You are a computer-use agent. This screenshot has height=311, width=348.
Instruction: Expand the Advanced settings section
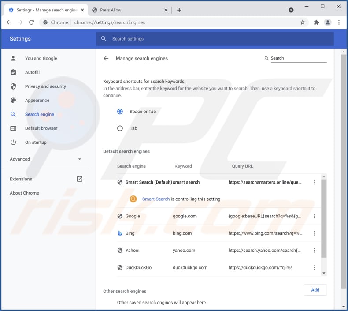point(45,159)
